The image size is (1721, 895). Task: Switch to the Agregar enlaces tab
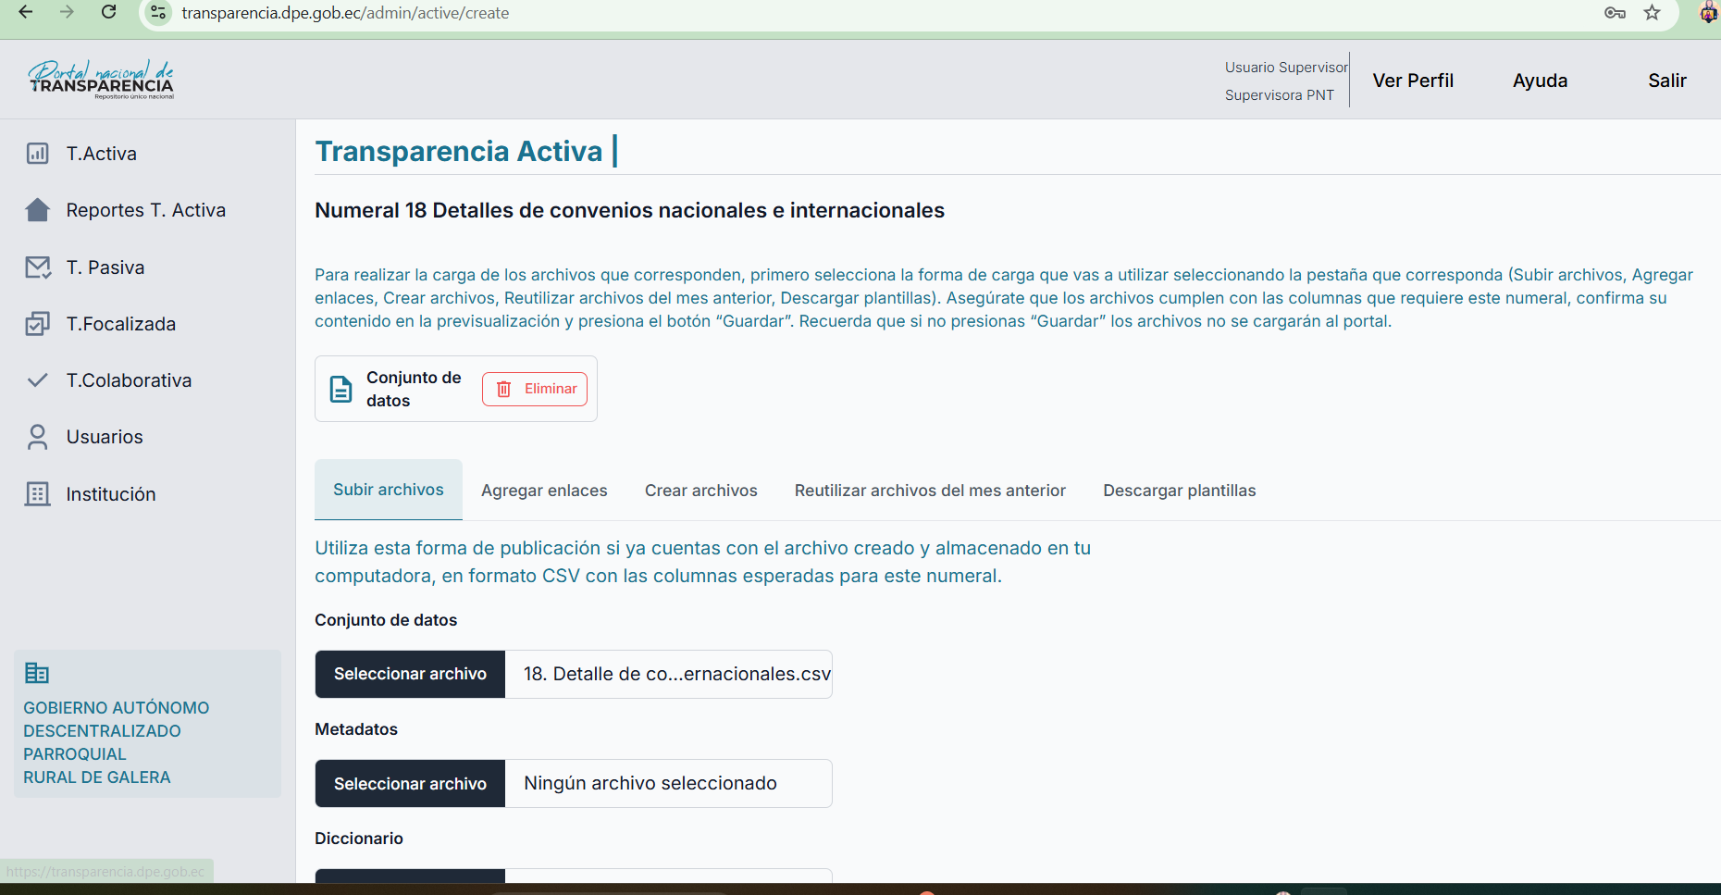coord(544,491)
